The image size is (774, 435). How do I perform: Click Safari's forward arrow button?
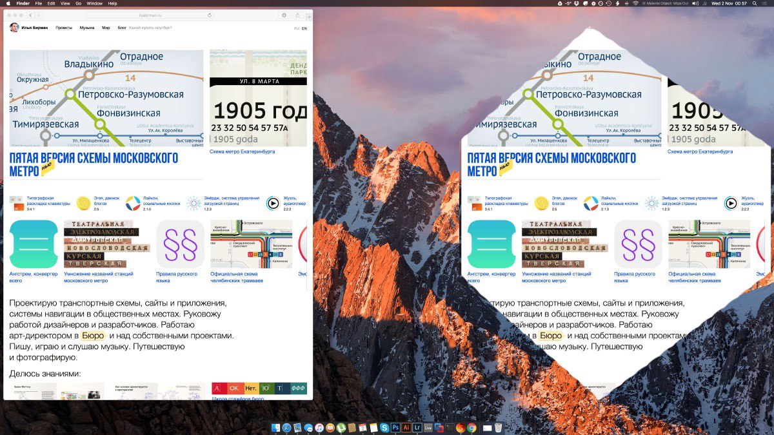pos(39,14)
